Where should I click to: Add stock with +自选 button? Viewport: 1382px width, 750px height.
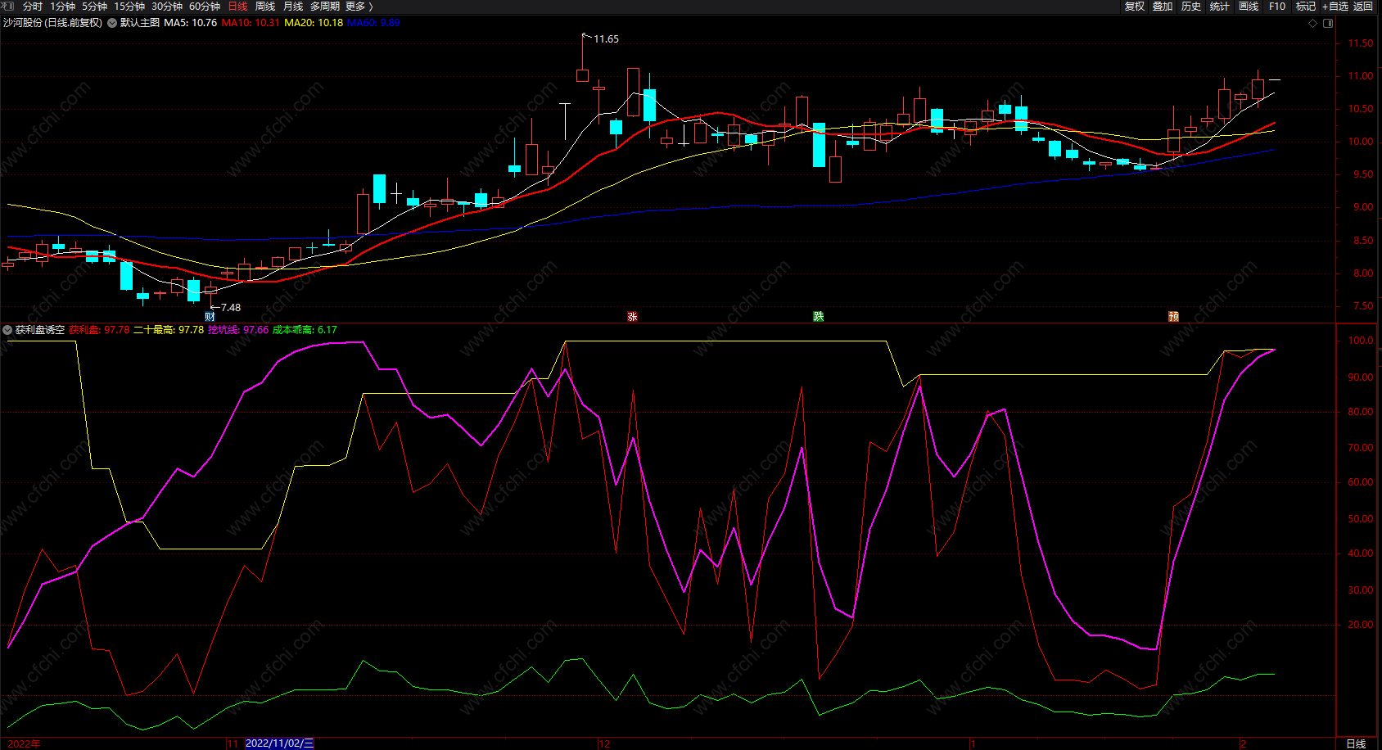click(x=1335, y=7)
